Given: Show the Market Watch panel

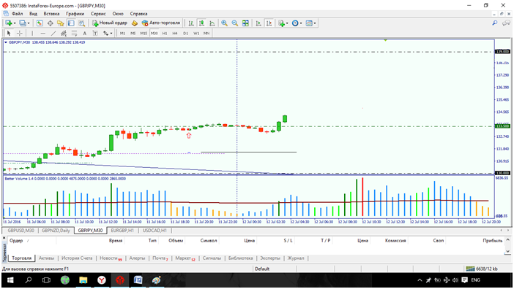Looking at the screenshot, I should (40, 23).
